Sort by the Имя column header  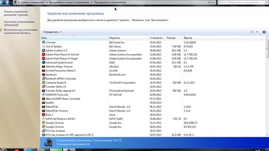[74, 38]
